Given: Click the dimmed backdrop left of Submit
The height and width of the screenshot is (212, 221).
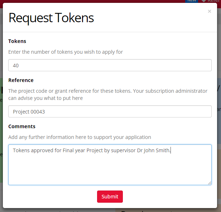Looking at the screenshot, I should pos(1,197).
